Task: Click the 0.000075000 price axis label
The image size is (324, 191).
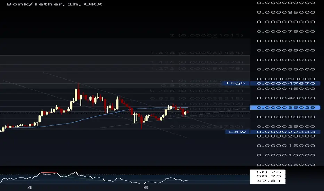Action: point(286,31)
